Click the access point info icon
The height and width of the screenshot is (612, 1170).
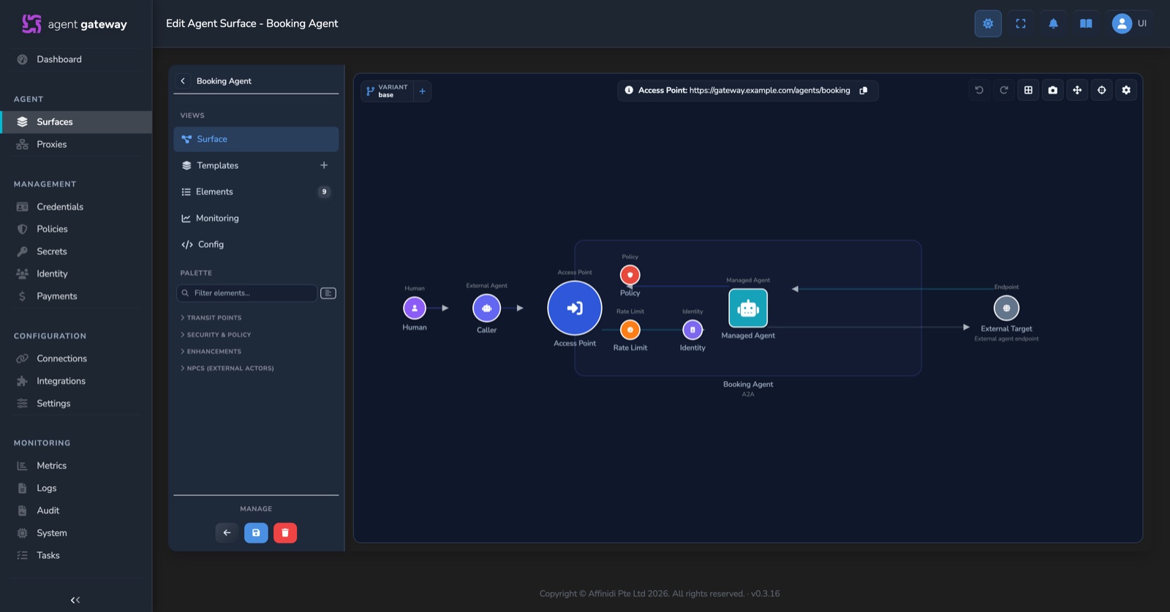tap(629, 91)
